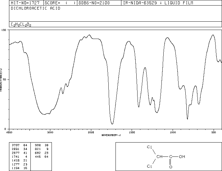Screen dimensions: 222x171
Task: Click the 446 peak table entry
Action: pos(42,156)
